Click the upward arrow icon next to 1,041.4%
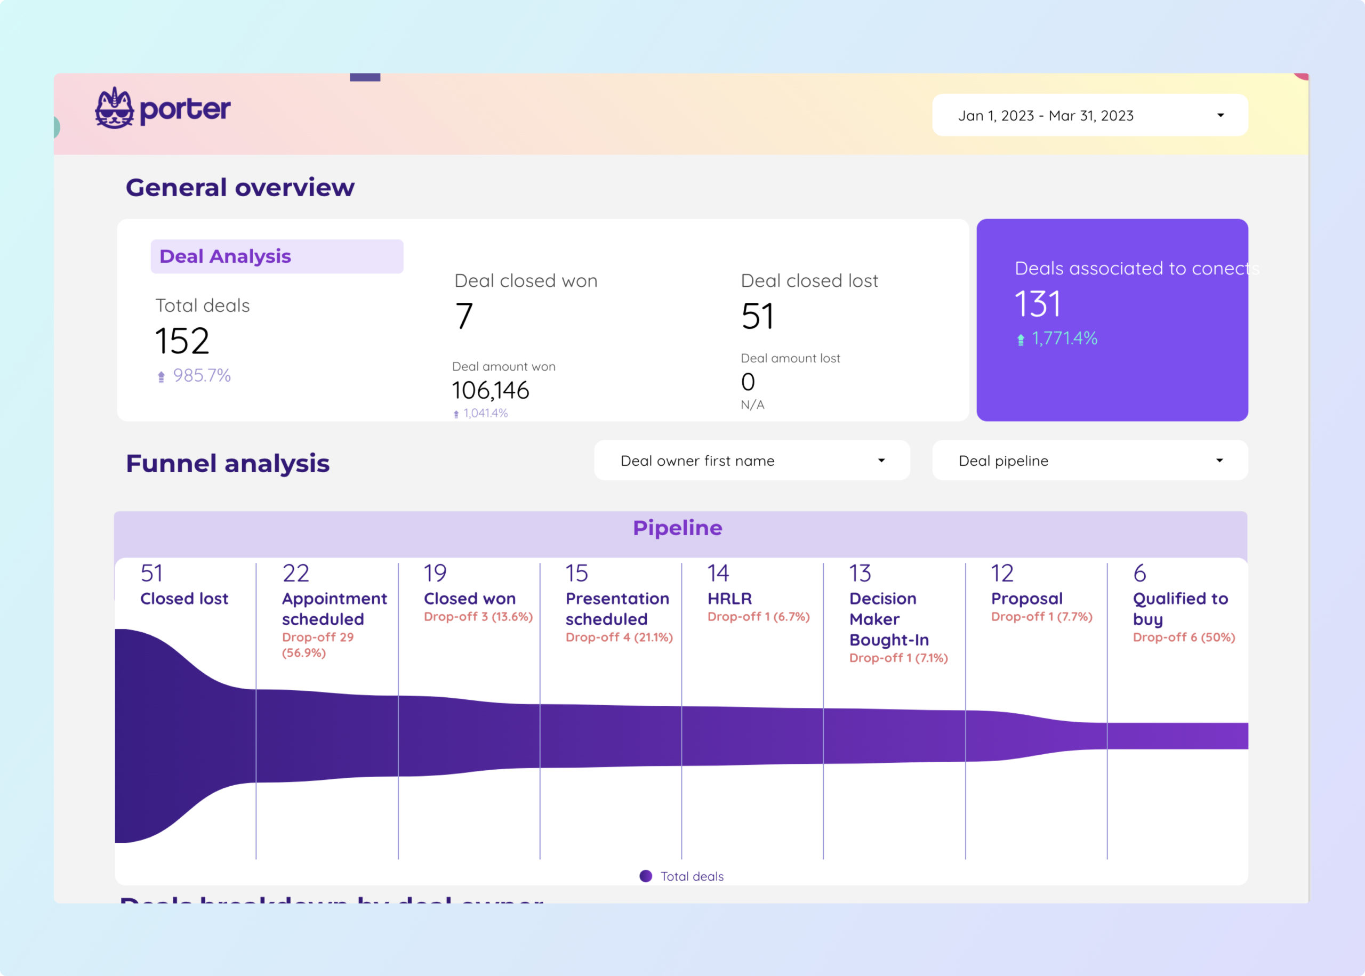 pyautogui.click(x=453, y=413)
